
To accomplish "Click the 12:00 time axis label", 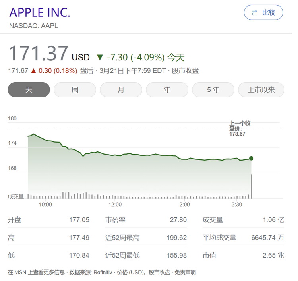I will 115,205.
